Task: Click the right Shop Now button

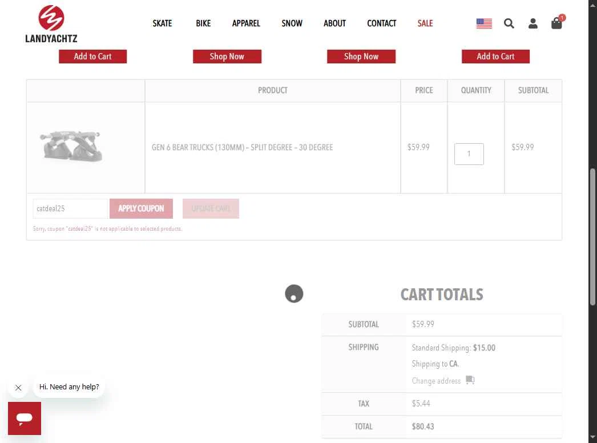Action: (x=361, y=57)
